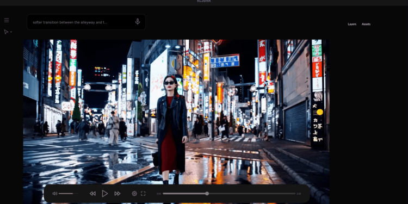Adjust the volume slider track

coord(68,194)
